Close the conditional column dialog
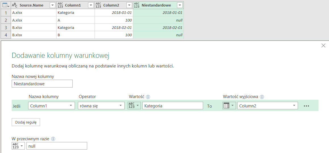 click(x=323, y=46)
